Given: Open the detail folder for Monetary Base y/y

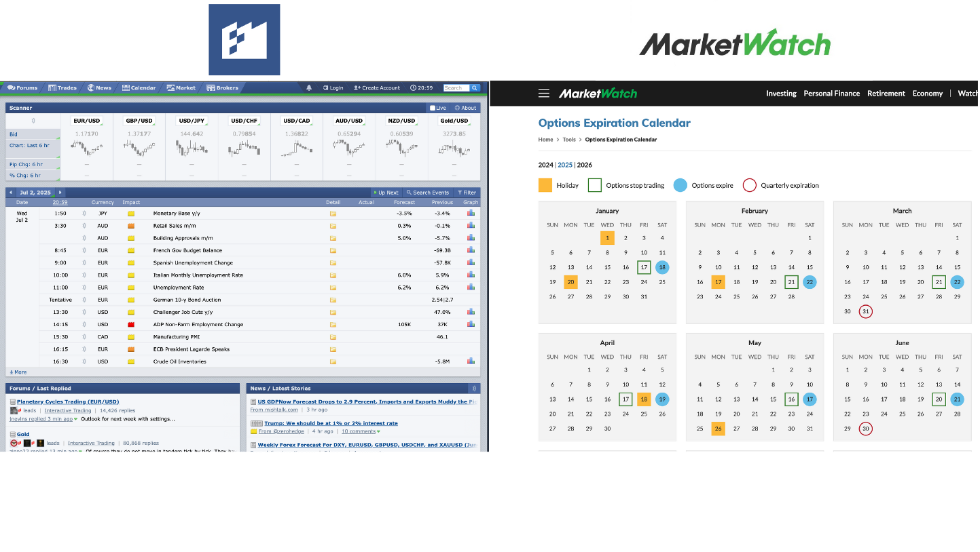Looking at the screenshot, I should tap(333, 214).
